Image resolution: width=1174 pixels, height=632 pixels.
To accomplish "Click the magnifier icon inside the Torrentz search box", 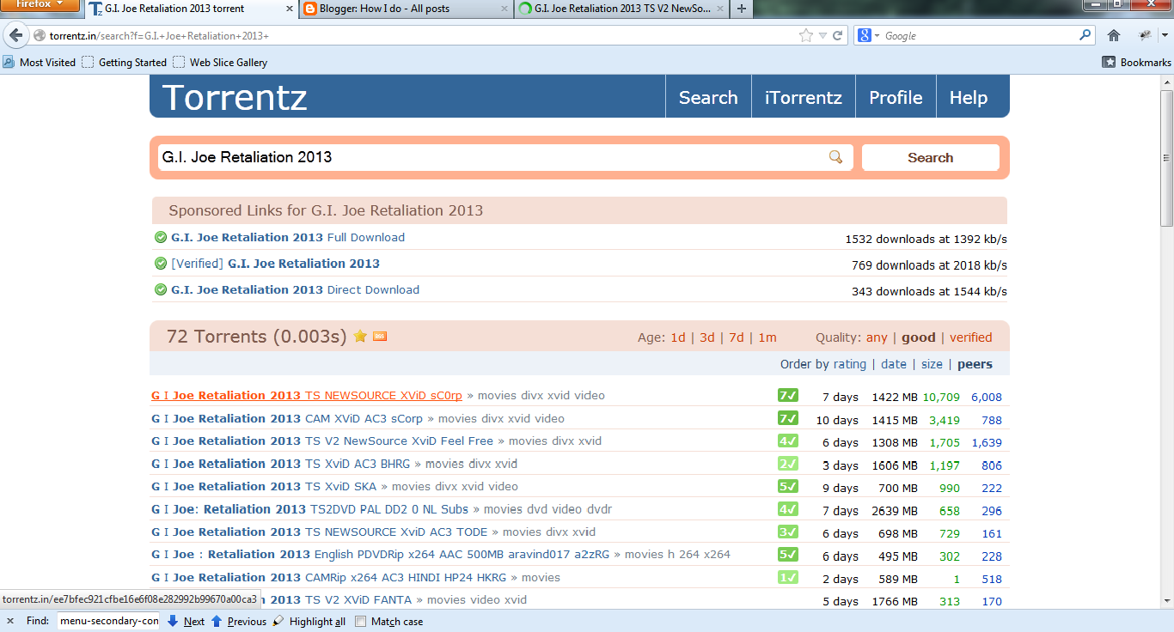I will tap(835, 157).
